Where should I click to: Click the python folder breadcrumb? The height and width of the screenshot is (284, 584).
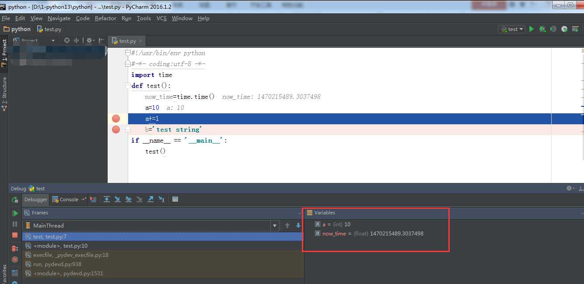point(17,29)
